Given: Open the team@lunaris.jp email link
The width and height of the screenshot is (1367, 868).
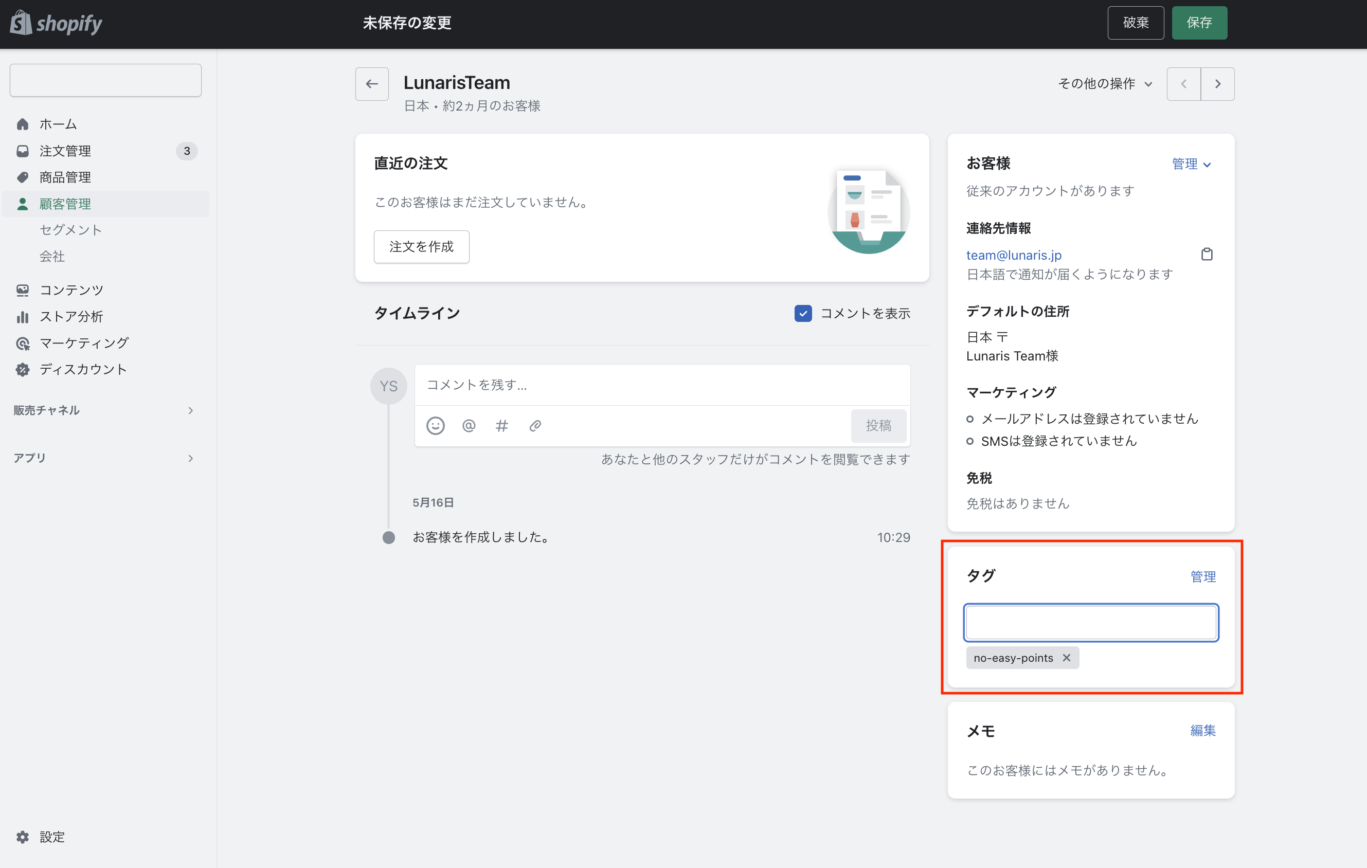Looking at the screenshot, I should 1013,255.
